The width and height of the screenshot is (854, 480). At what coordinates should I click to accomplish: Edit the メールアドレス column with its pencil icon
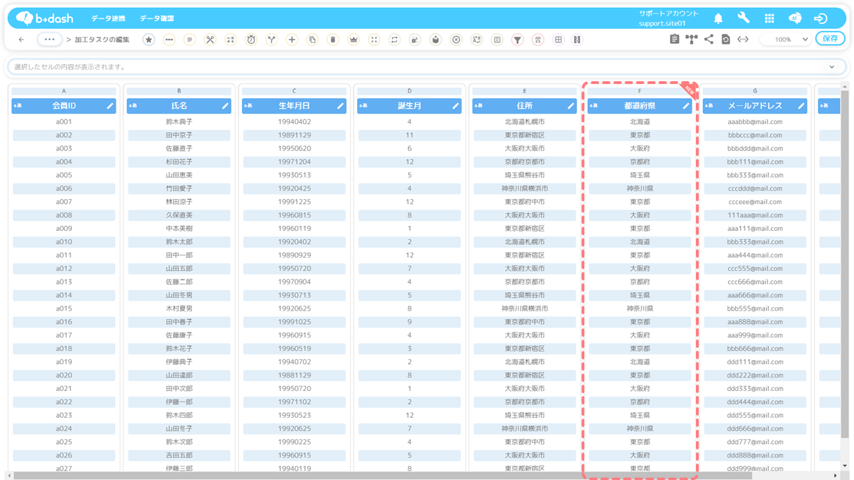click(x=801, y=106)
